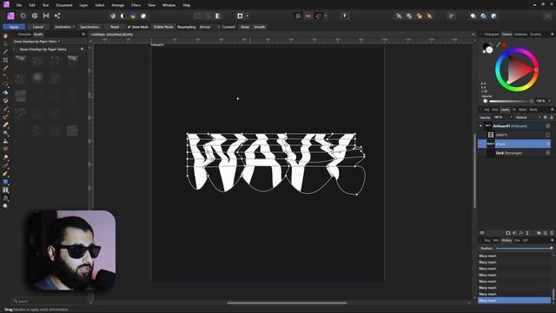Click the Cancel button
The height and width of the screenshot is (313, 556).
(38, 27)
